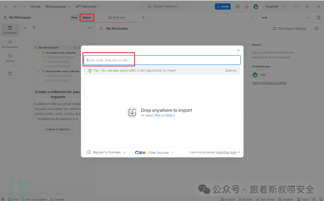Open View workspace activity link
The width and height of the screenshot is (324, 201).
[269, 83]
